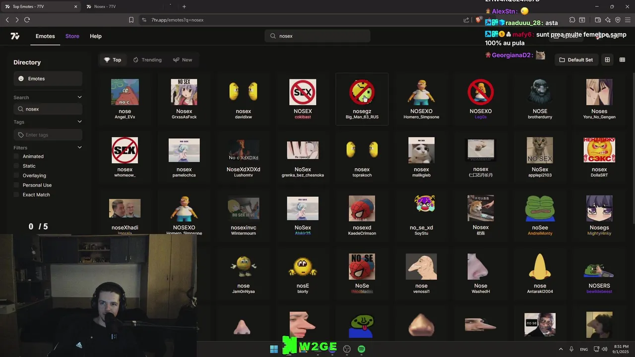The height and width of the screenshot is (357, 635).
Task: Click the 7TV logo home icon
Action: [x=15, y=36]
